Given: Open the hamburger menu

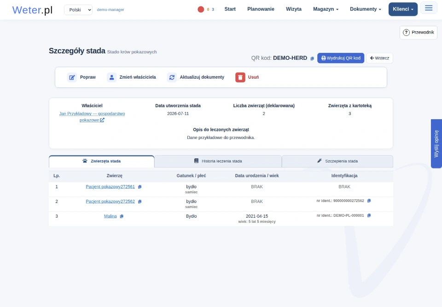Looking at the screenshot, I should (x=429, y=8).
